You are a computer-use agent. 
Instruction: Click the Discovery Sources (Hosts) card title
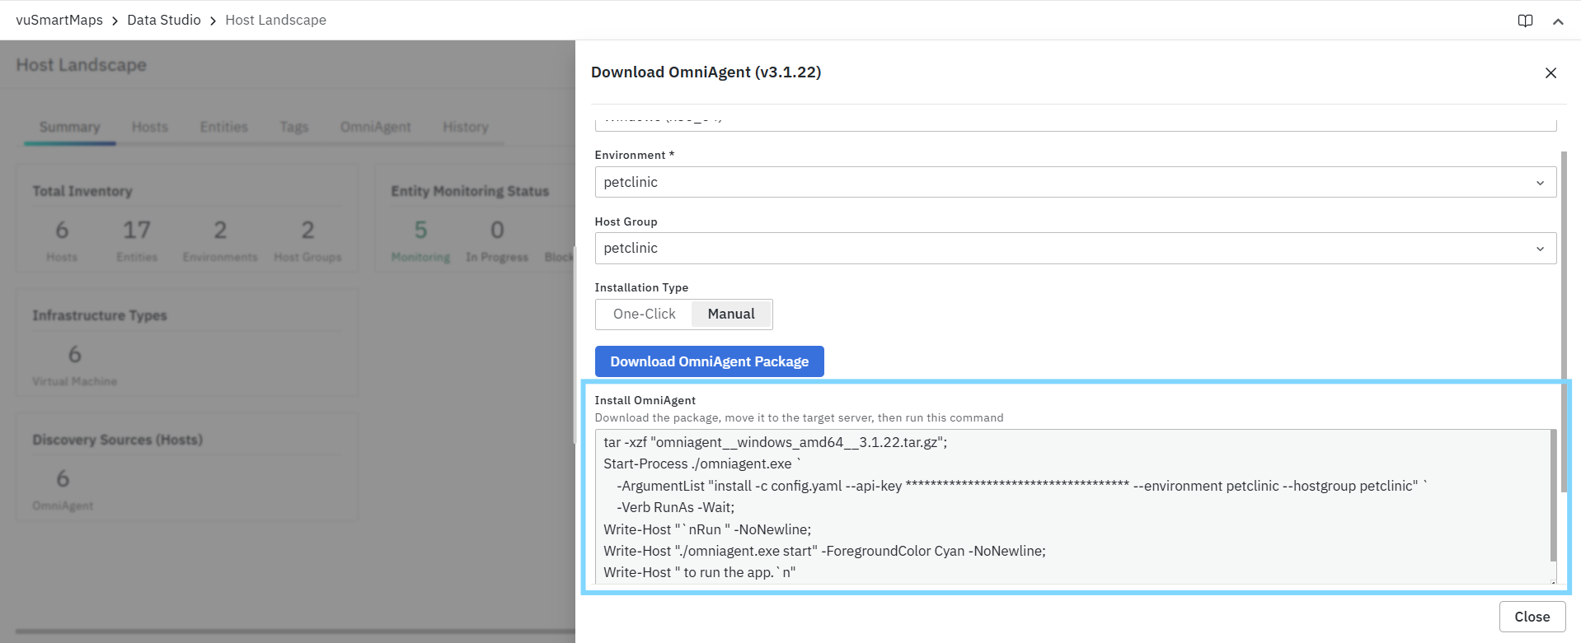pyautogui.click(x=117, y=440)
